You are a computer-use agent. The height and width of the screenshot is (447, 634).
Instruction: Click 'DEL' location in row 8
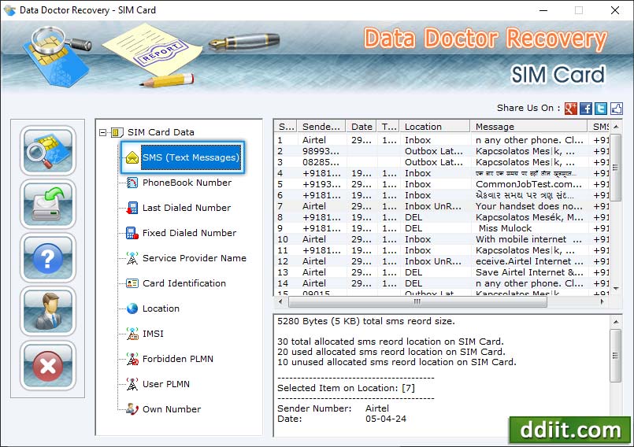[413, 217]
